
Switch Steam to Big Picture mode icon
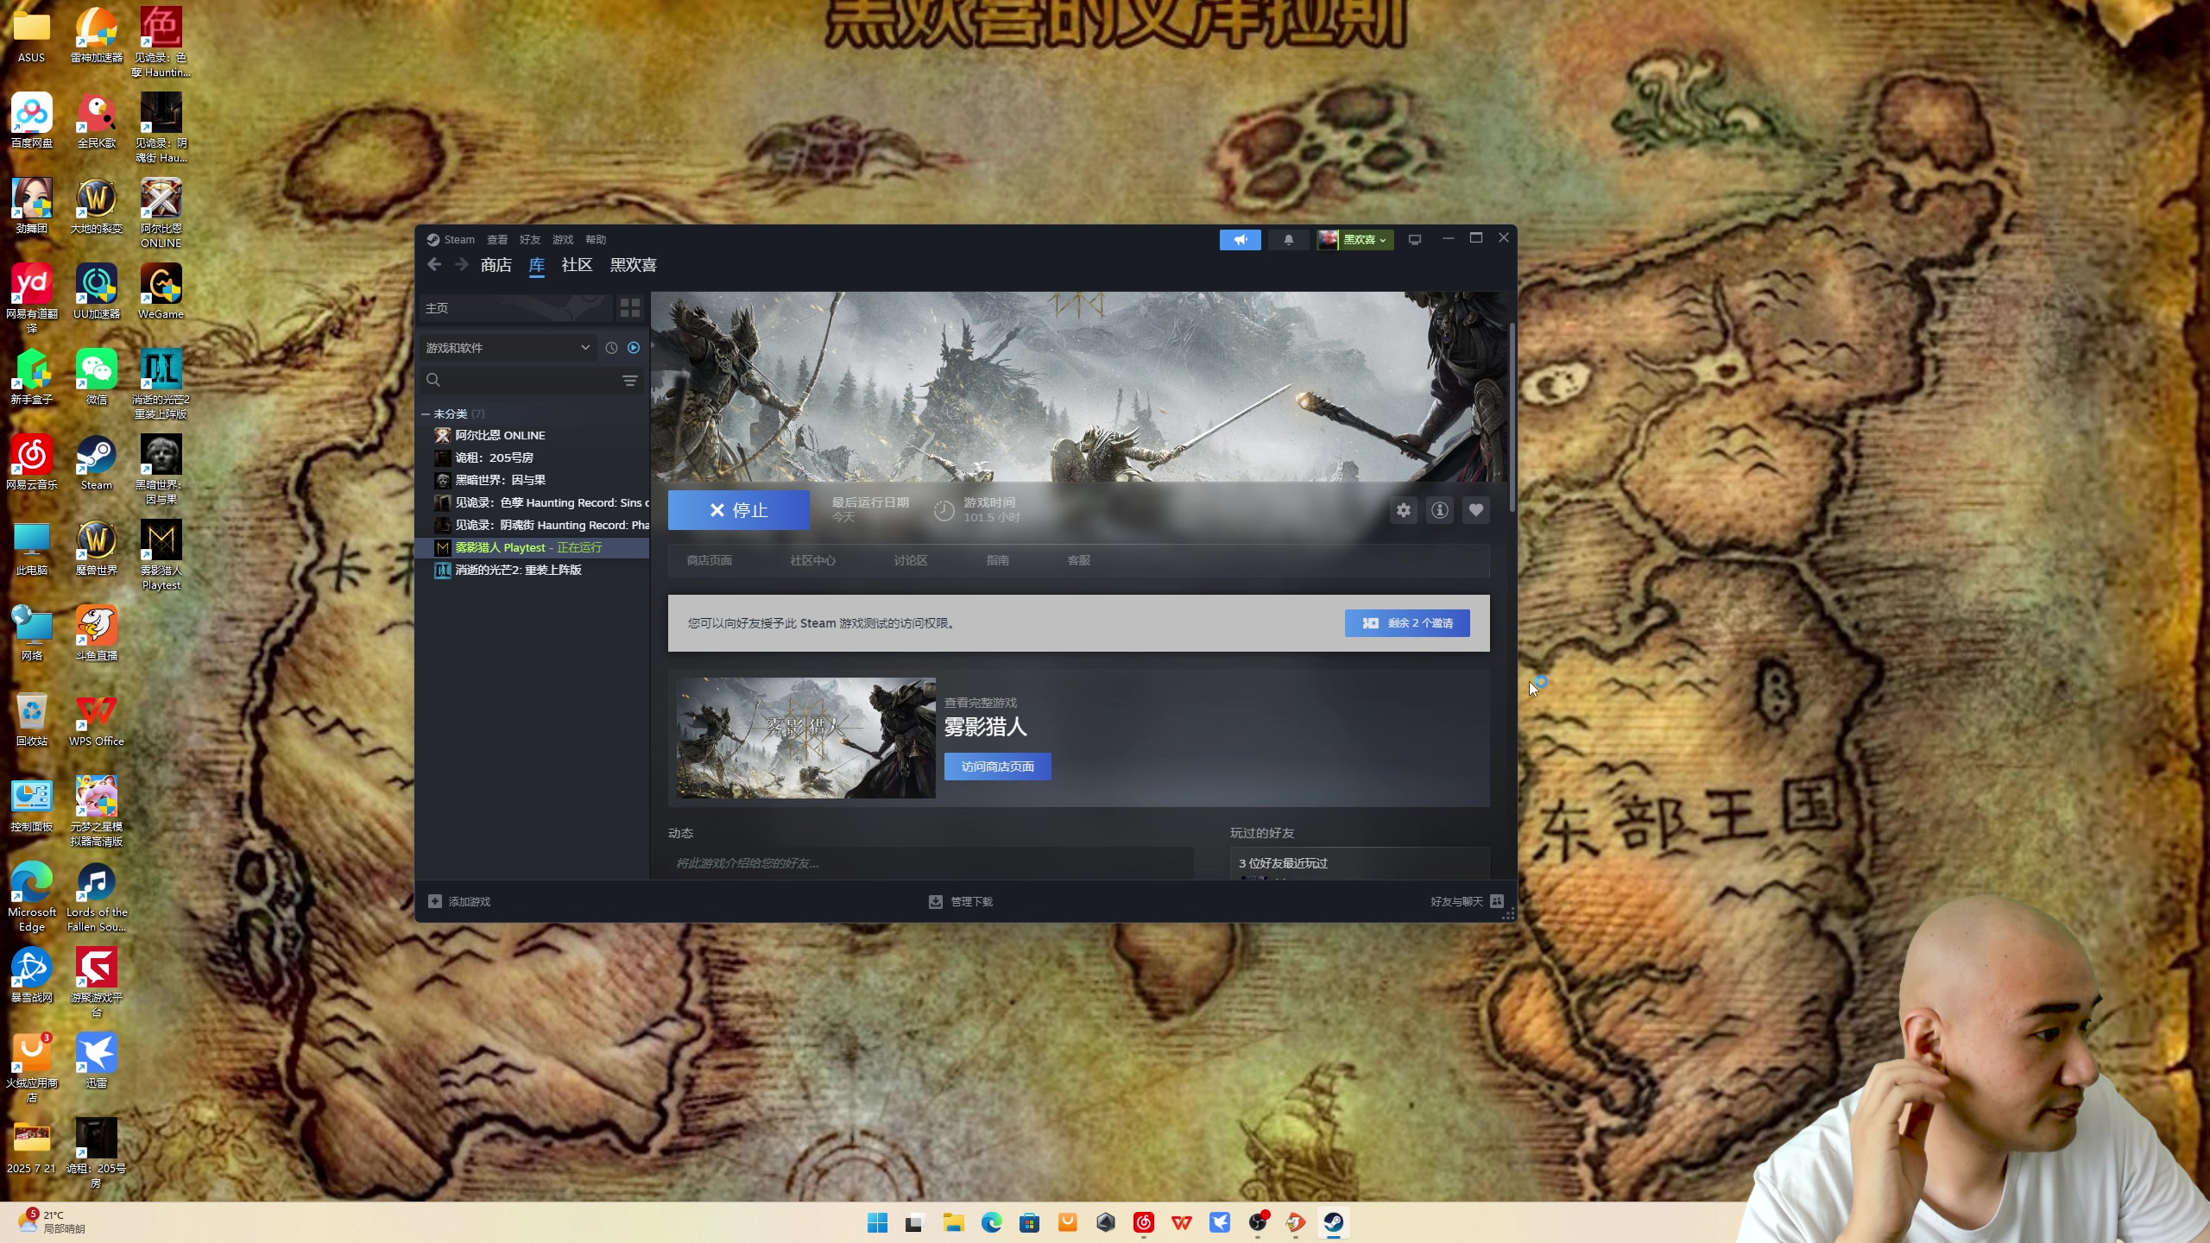pos(1414,239)
